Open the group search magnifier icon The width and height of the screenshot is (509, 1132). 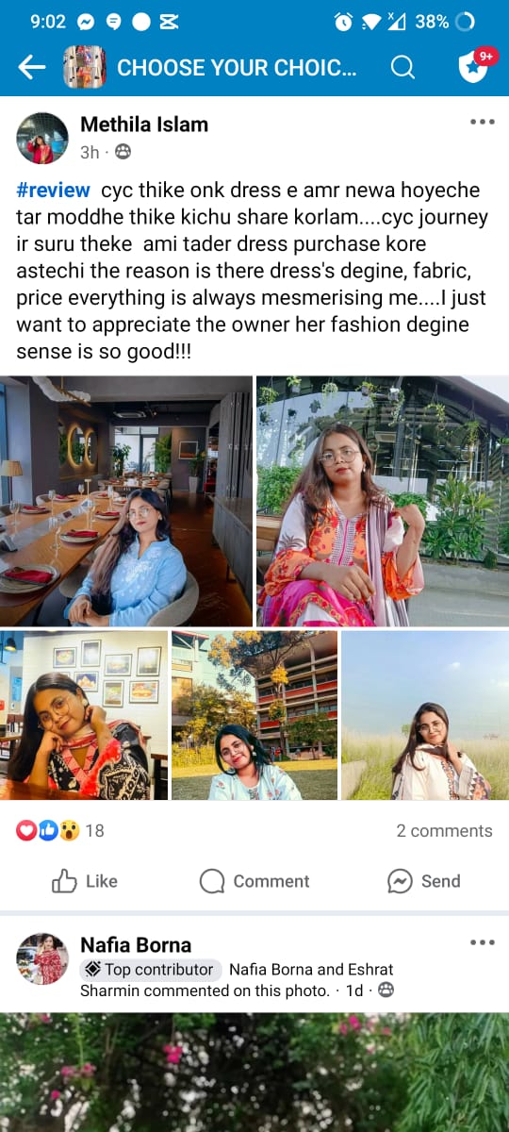tap(402, 67)
